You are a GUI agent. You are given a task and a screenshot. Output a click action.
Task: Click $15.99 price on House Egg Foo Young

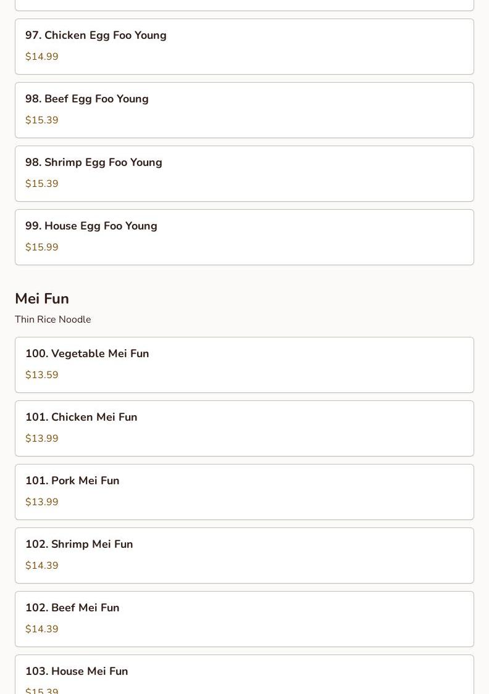click(x=41, y=247)
